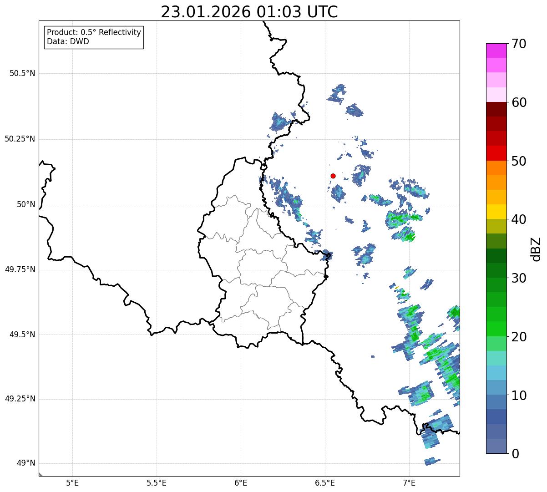This screenshot has width=547, height=492.
Task: Click the 50°N latitude label
Action: coord(26,204)
